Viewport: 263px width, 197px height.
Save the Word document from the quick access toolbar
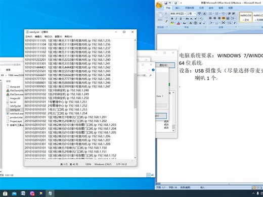[166, 3]
